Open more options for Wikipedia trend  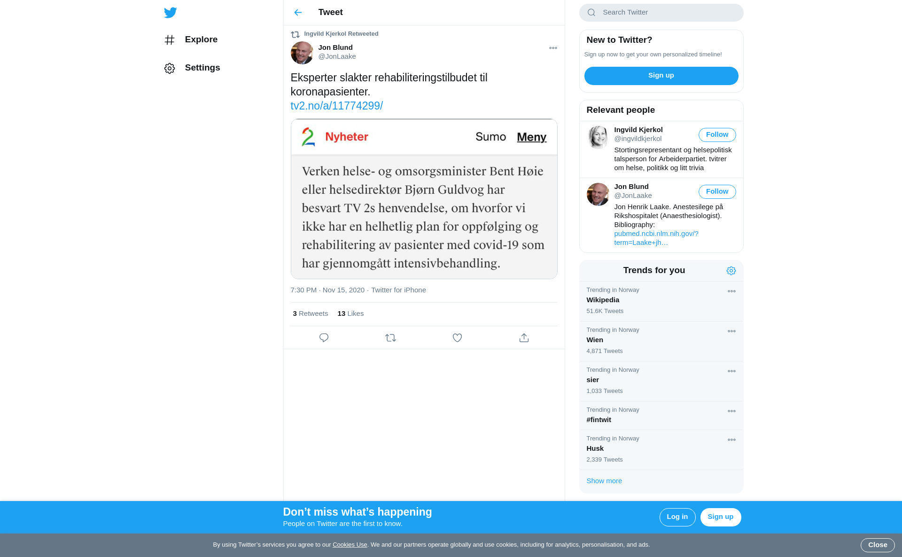[x=731, y=291]
